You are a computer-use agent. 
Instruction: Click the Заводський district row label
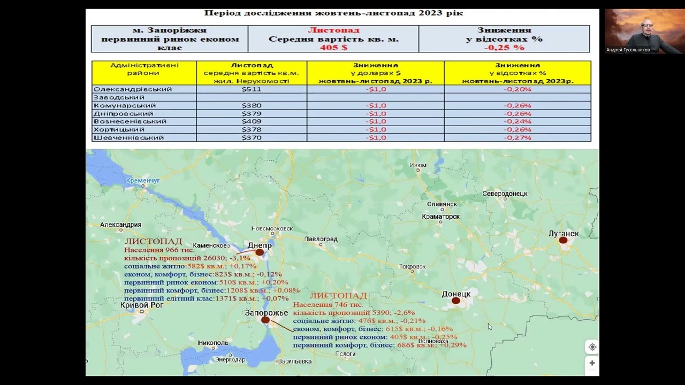[119, 97]
